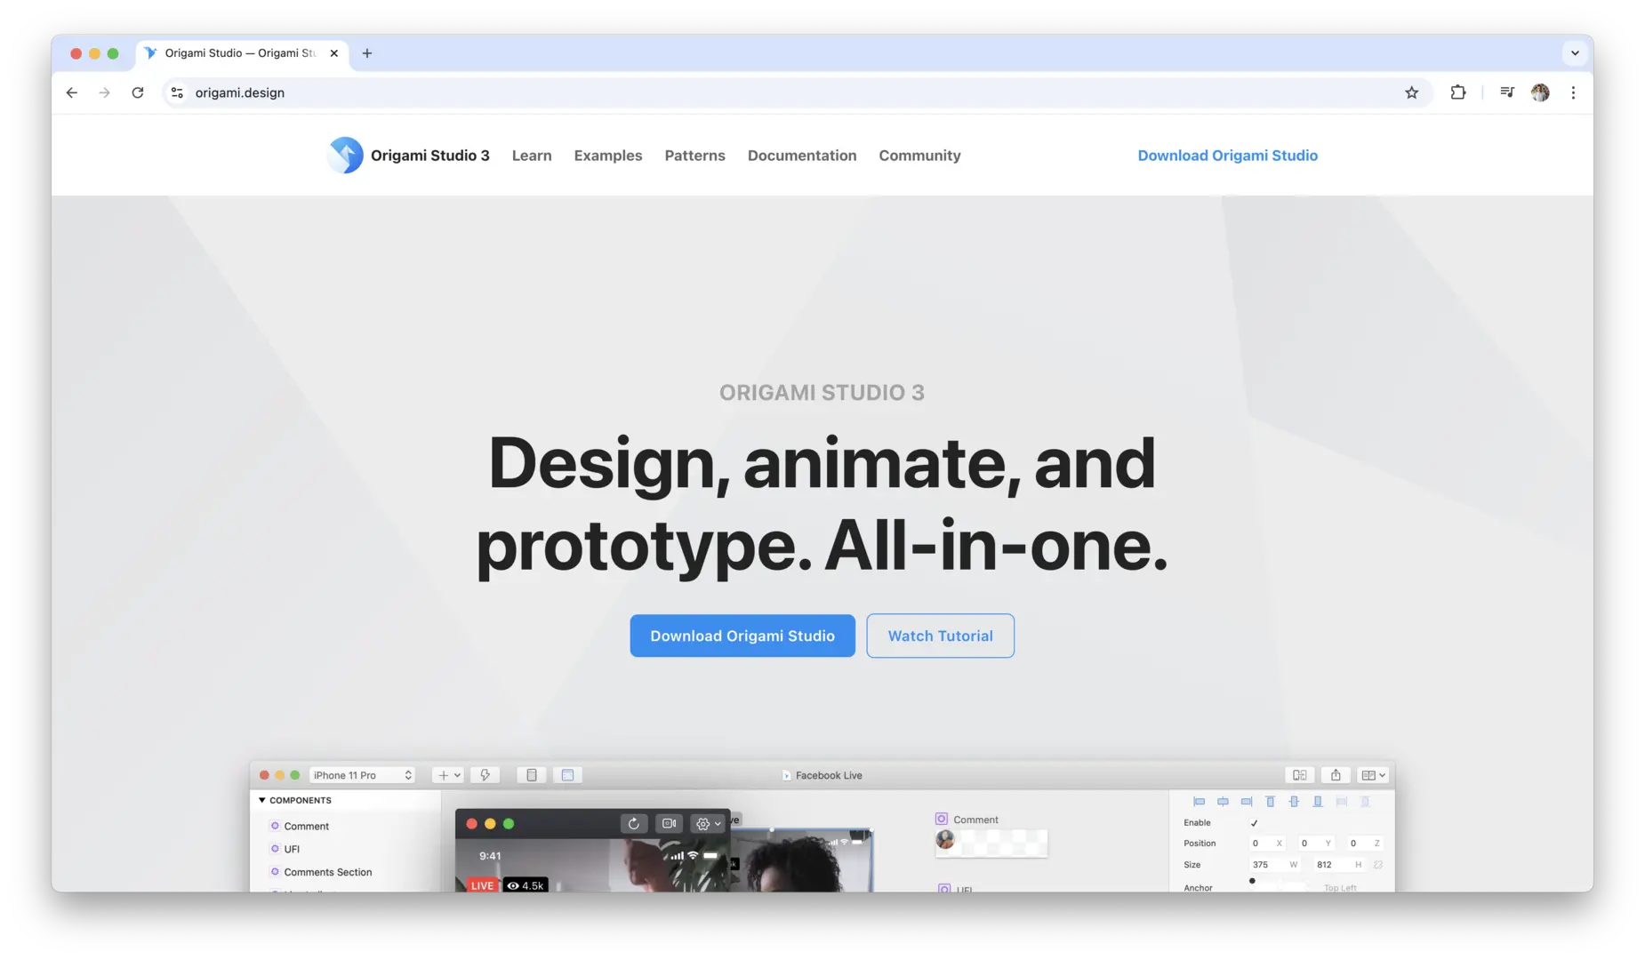Bookmark this page with the star icon
The height and width of the screenshot is (960, 1645).
coord(1411,92)
